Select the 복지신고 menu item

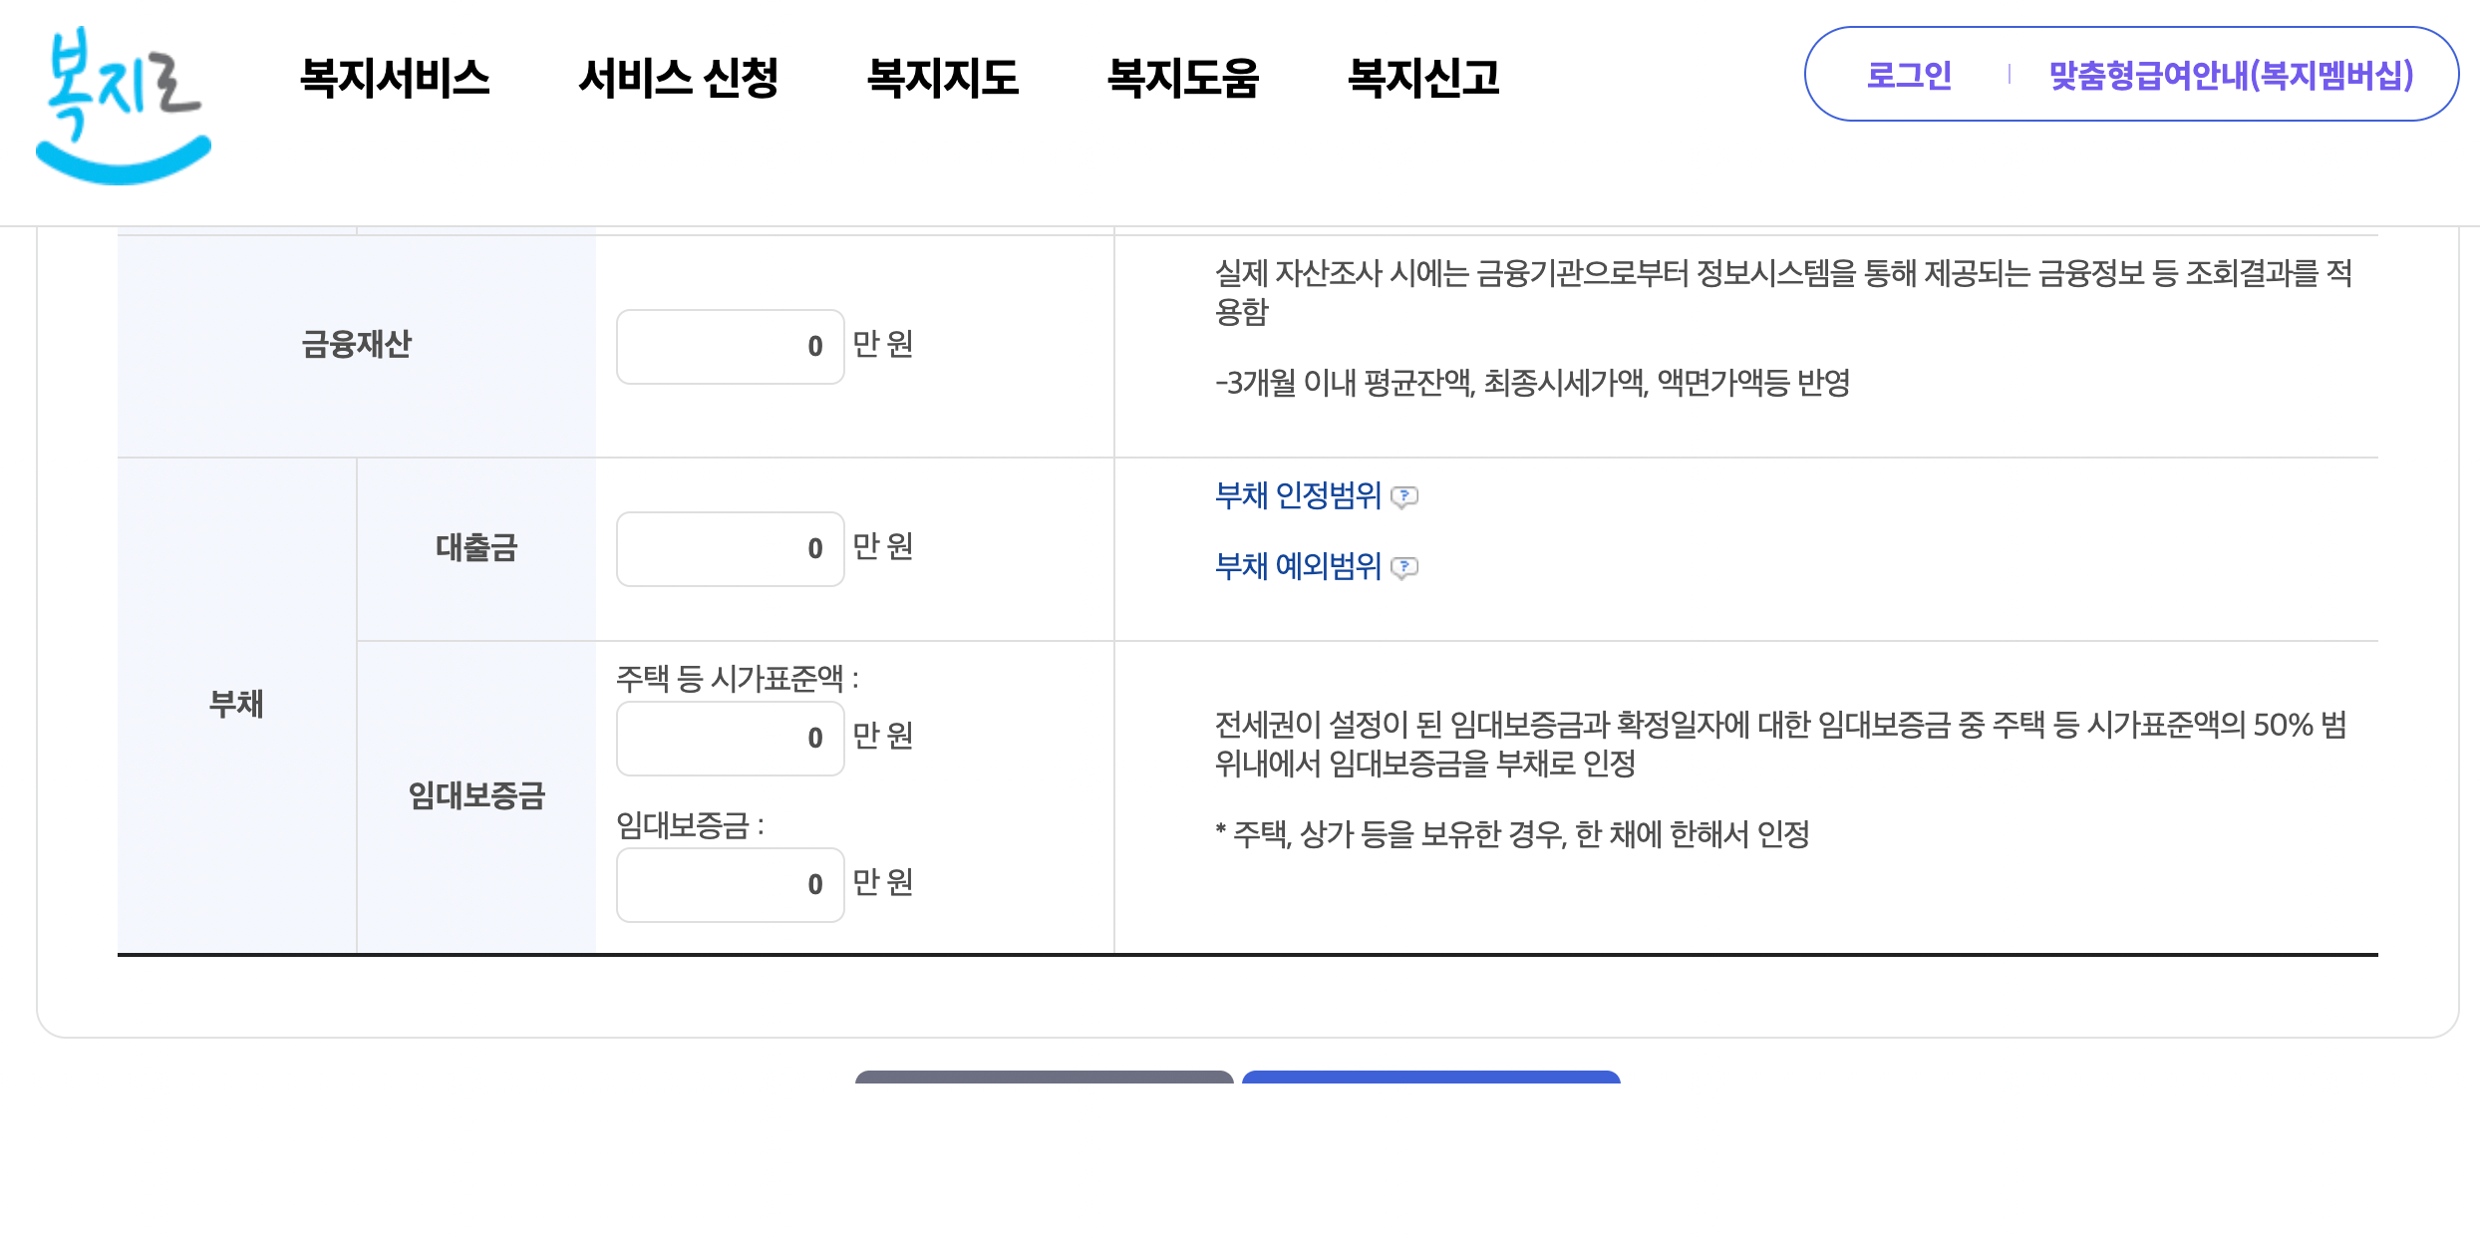(1423, 78)
